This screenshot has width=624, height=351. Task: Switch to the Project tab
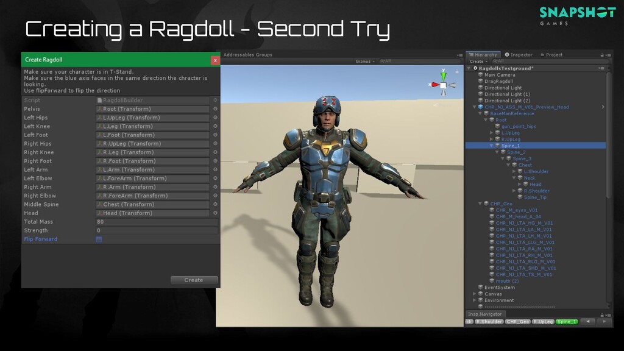[551, 55]
